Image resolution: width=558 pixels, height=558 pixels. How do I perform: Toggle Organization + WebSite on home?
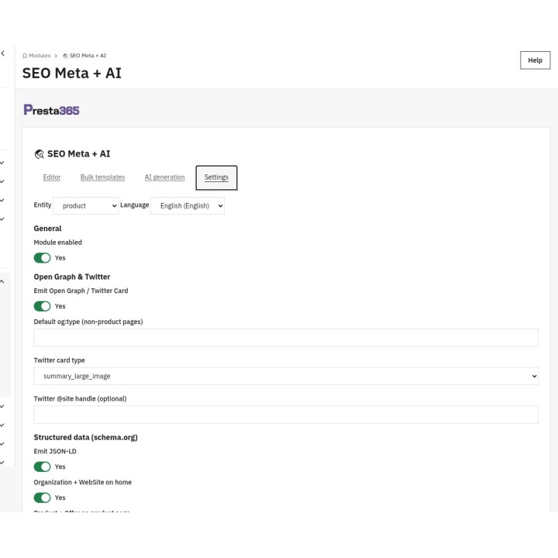click(x=43, y=498)
